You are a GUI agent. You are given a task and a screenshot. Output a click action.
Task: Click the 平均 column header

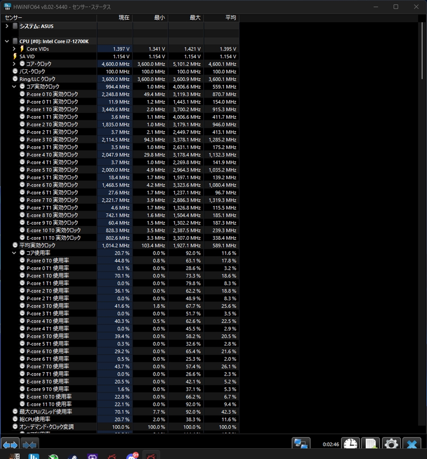[x=221, y=17]
